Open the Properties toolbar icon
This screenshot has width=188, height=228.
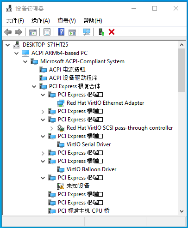tap(47, 32)
